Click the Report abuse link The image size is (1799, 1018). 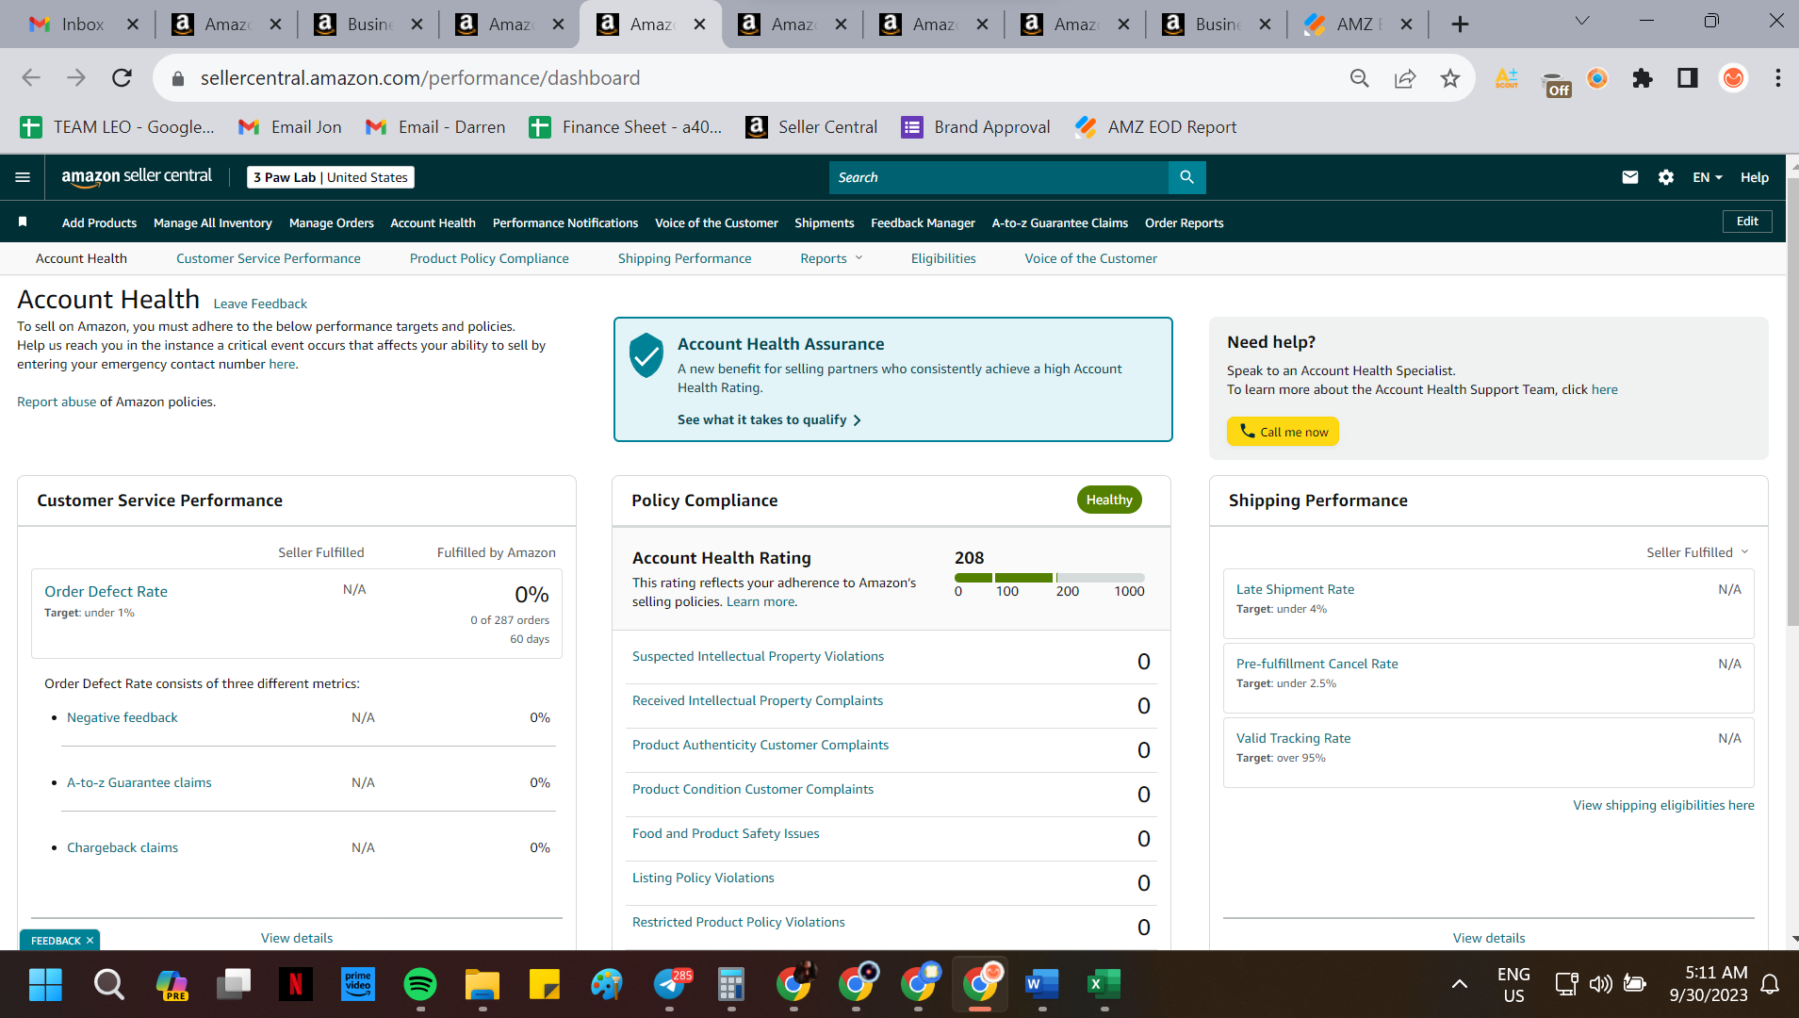point(57,402)
